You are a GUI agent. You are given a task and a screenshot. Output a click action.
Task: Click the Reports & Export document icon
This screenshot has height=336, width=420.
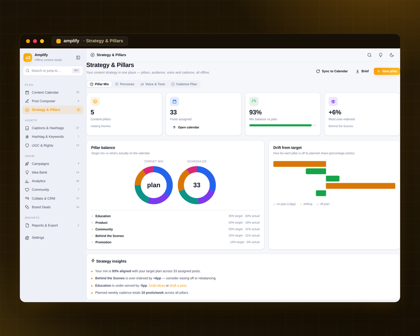tap(27, 225)
